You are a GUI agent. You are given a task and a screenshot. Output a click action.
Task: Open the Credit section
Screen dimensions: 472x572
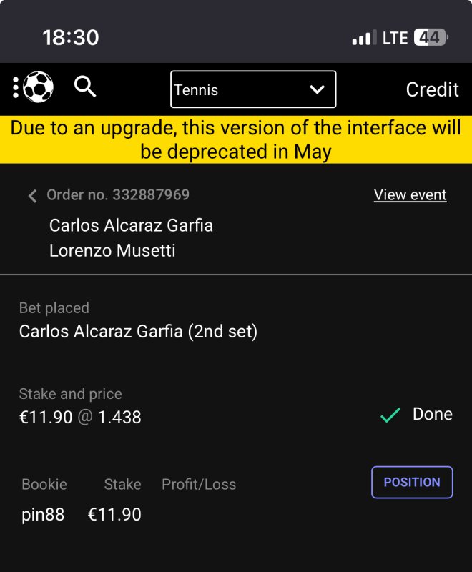(x=432, y=89)
